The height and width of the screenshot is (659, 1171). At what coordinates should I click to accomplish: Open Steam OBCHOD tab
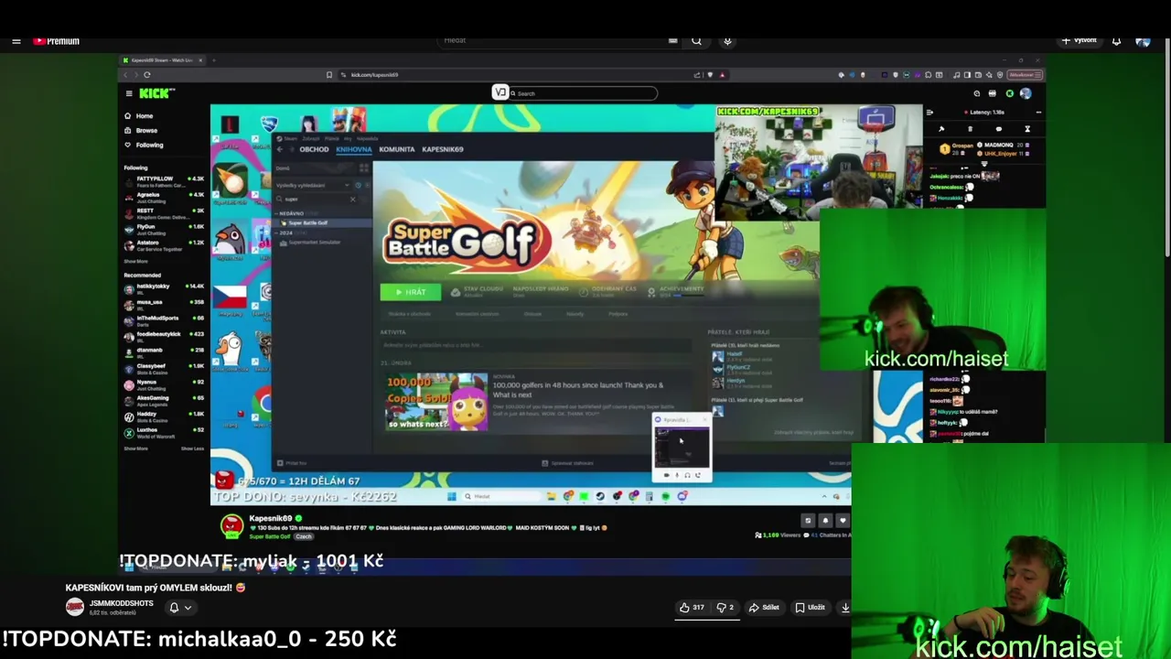pos(314,149)
